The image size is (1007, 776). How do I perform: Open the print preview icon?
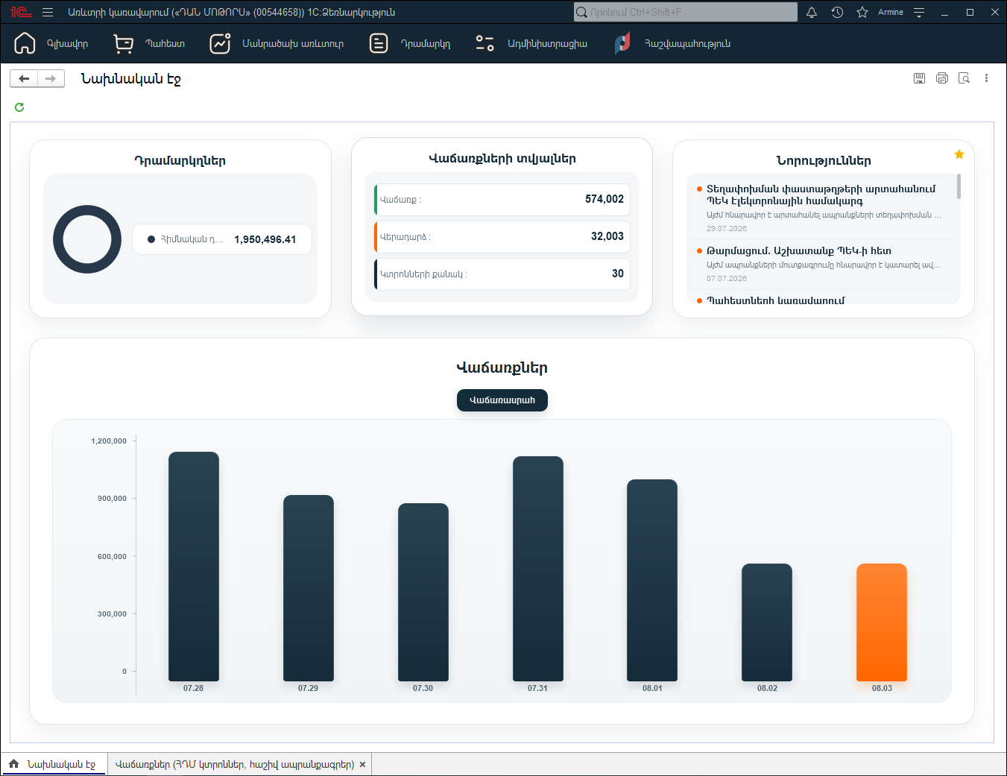[964, 78]
